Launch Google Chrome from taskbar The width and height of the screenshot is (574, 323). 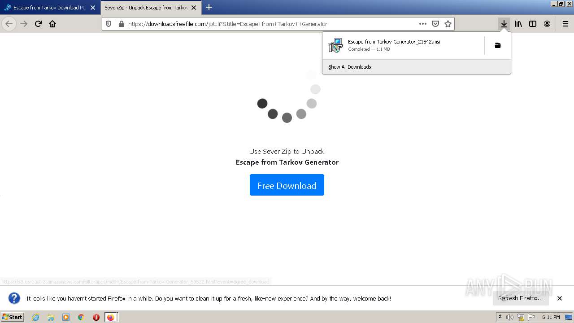coord(81,317)
